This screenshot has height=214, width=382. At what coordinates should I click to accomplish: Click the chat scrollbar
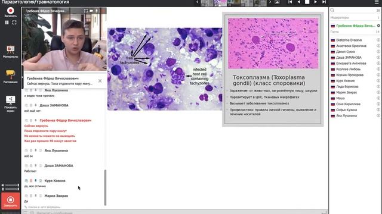(105, 188)
